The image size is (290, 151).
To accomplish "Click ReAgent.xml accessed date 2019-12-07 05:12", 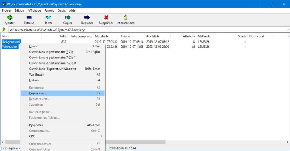I will coord(157,42).
